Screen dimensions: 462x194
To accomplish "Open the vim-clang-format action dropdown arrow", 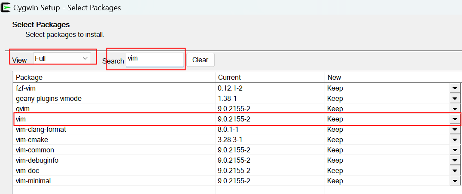I will (455, 130).
